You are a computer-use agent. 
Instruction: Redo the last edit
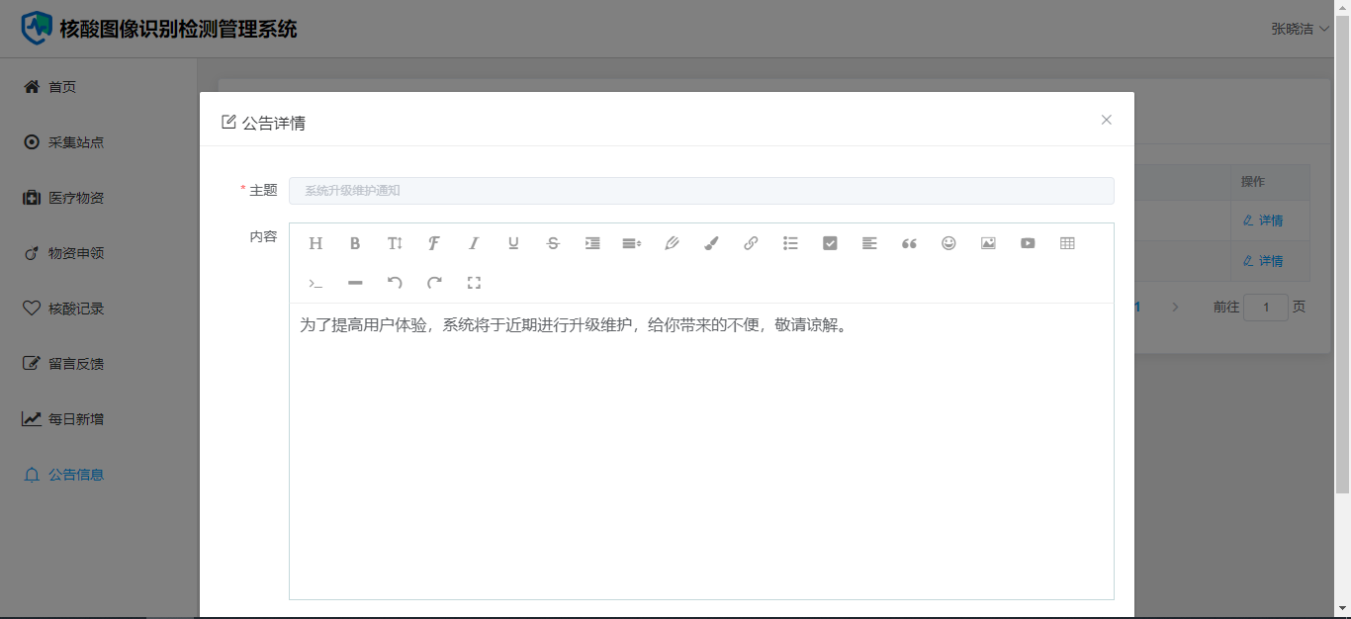[x=434, y=283]
